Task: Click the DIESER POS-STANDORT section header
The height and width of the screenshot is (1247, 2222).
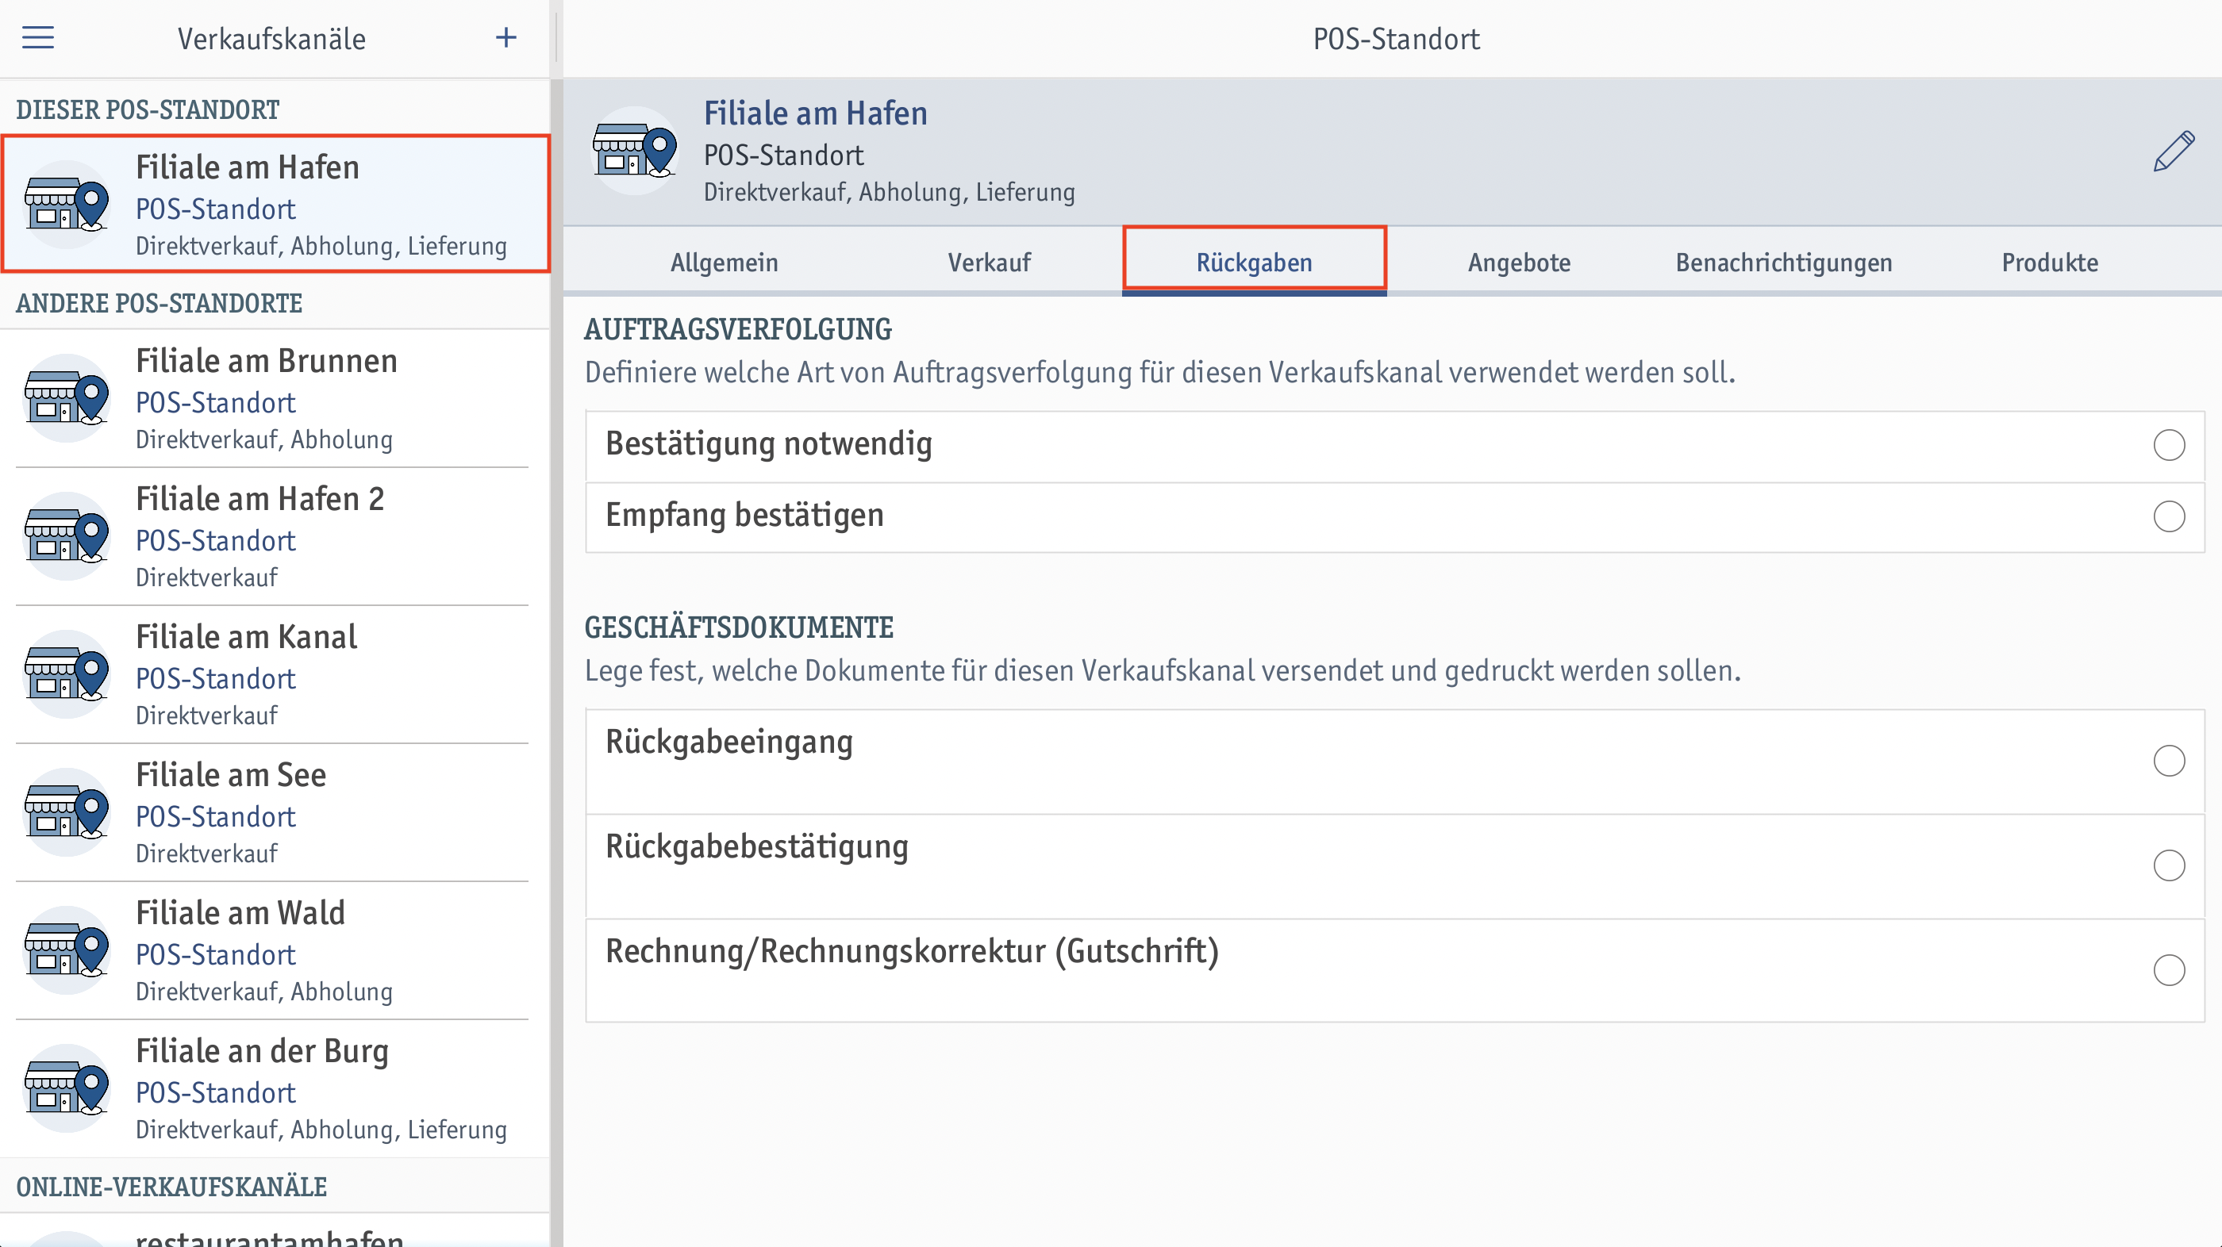Action: point(148,110)
